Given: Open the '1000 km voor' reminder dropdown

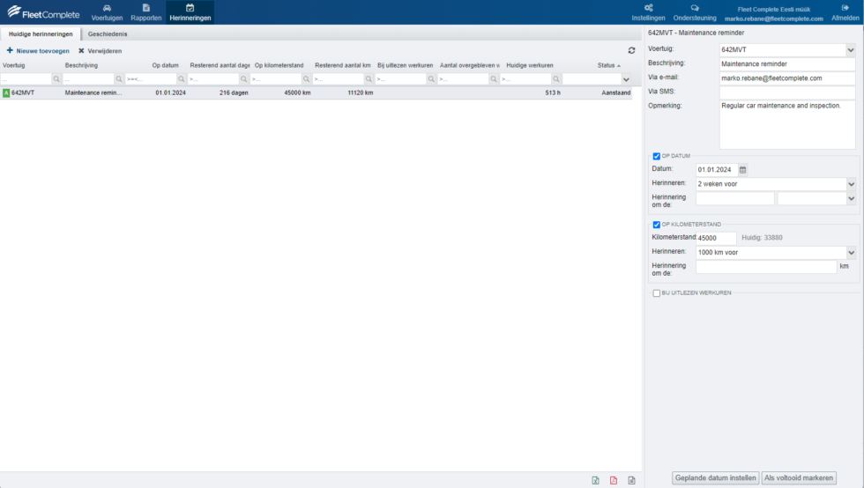Looking at the screenshot, I should (851, 252).
